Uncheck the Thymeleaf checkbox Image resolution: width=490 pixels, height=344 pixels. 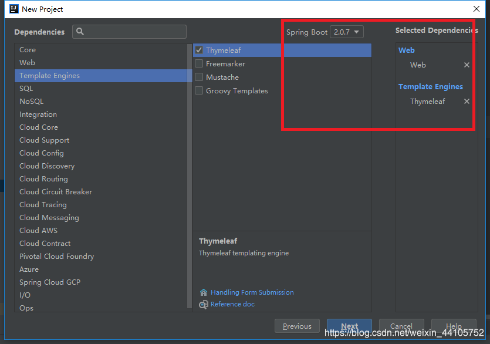coord(199,50)
